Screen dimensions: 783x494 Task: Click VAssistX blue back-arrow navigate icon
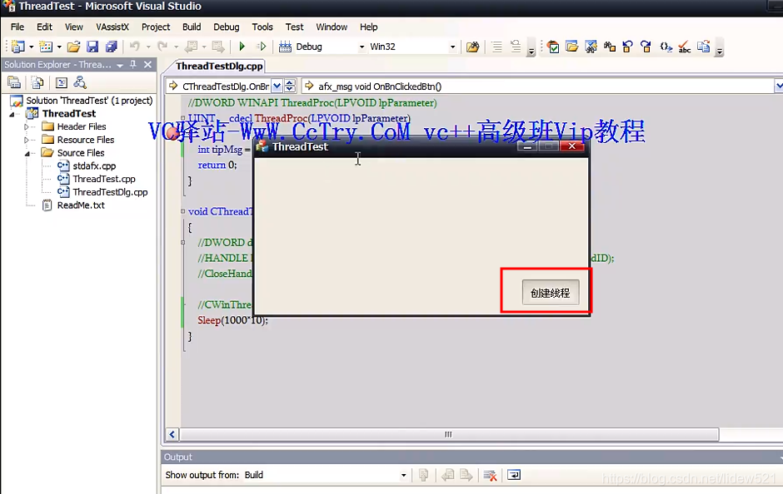pos(628,47)
